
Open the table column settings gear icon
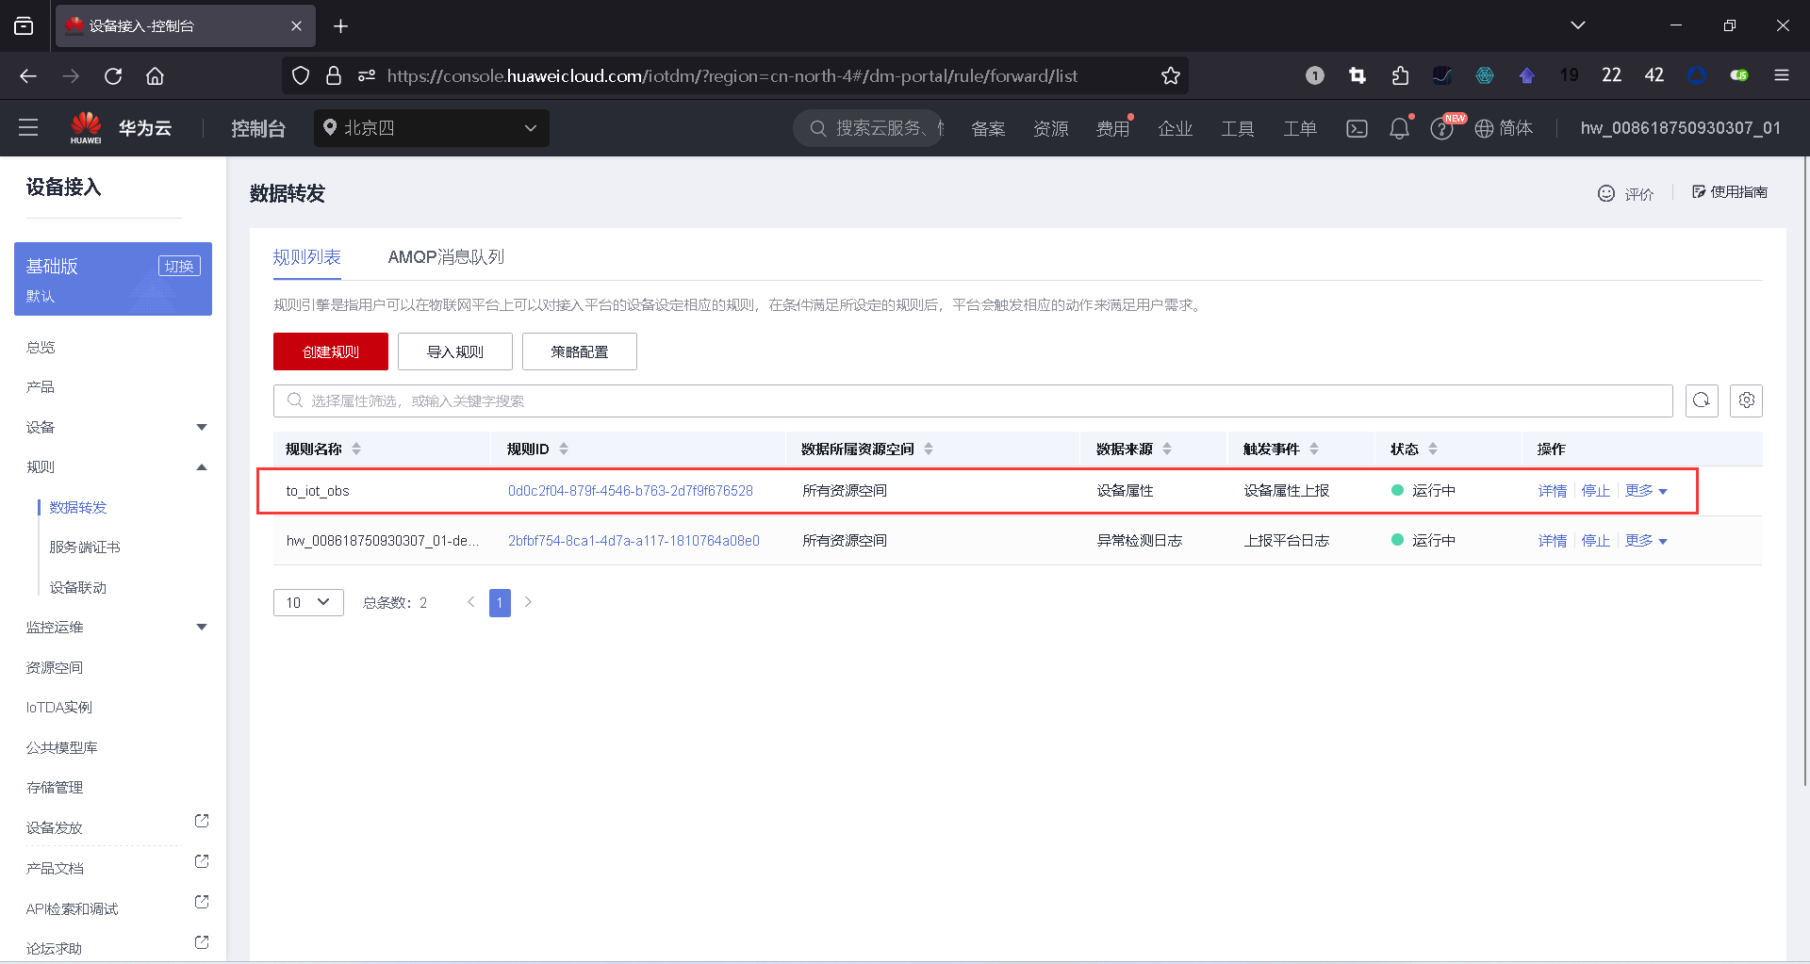coord(1746,400)
